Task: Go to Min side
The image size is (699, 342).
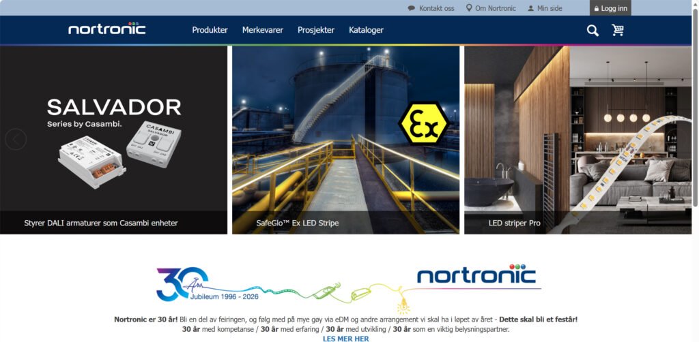Action: (550, 8)
